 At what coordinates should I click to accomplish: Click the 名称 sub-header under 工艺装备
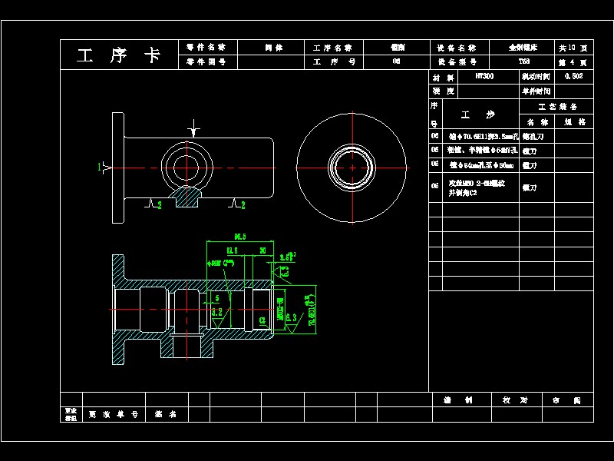tap(536, 122)
